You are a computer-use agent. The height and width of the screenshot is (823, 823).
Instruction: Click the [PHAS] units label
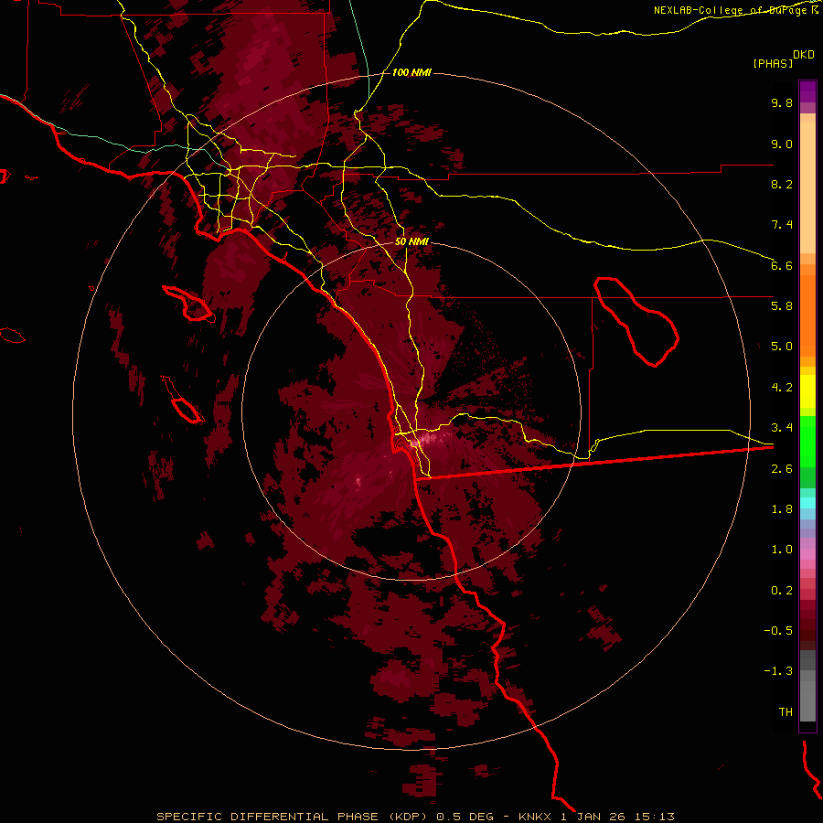click(x=773, y=64)
